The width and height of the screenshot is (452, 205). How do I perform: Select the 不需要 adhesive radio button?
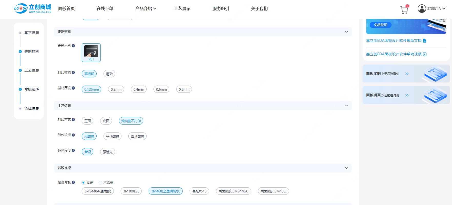[x=100, y=183]
